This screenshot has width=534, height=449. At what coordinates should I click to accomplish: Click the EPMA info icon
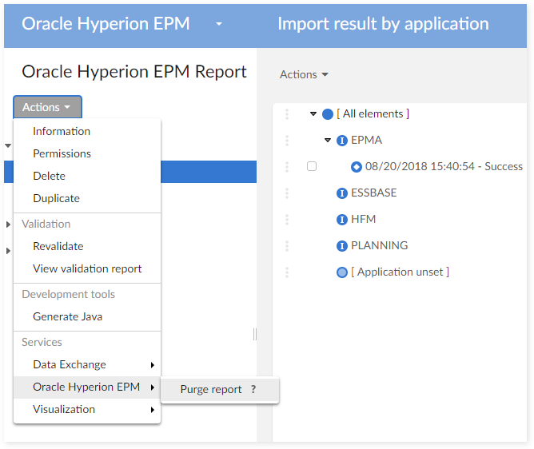click(342, 141)
